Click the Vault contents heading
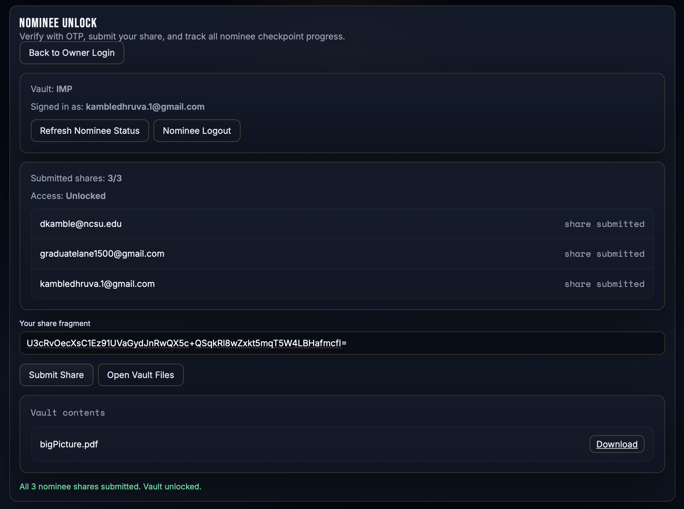Image resolution: width=684 pixels, height=509 pixels. click(68, 413)
